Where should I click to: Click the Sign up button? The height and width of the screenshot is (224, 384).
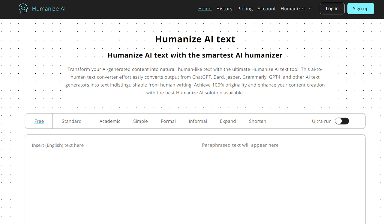[361, 9]
